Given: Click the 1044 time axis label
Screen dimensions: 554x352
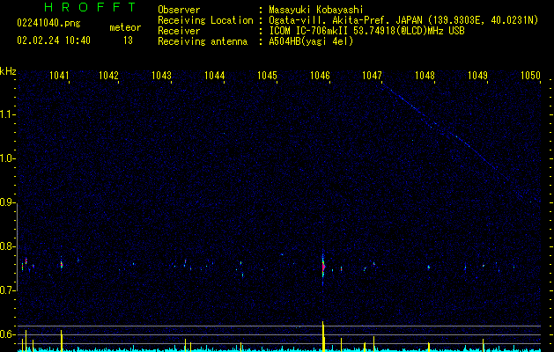Looking at the screenshot, I should coord(214,76).
